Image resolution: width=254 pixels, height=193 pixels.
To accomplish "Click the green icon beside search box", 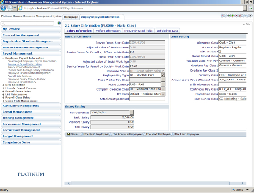I will [59, 23].
